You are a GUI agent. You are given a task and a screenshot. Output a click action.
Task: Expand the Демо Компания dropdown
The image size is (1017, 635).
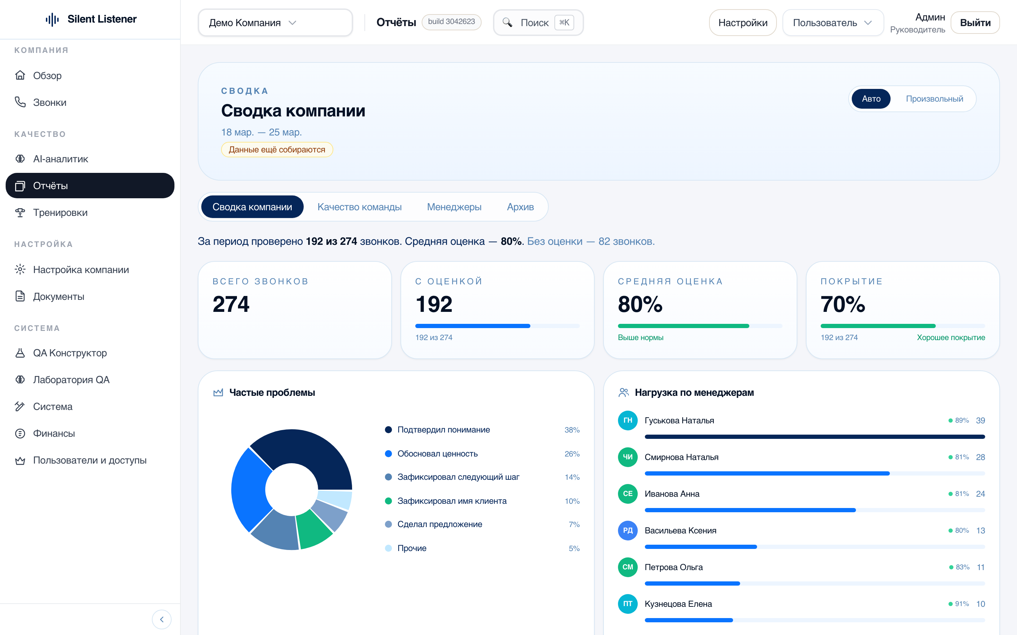point(275,23)
